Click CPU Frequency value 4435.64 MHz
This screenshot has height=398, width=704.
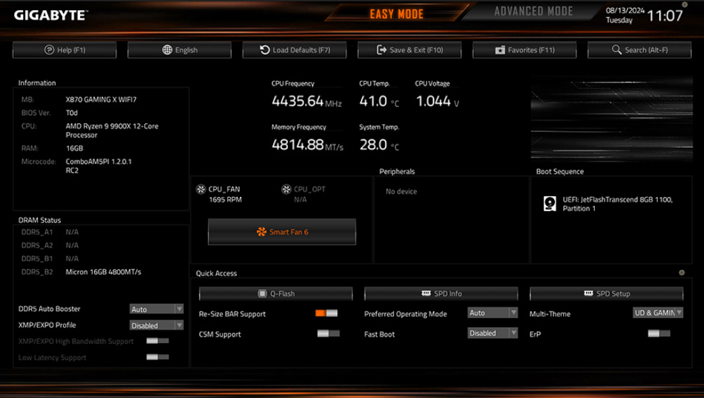(x=307, y=102)
